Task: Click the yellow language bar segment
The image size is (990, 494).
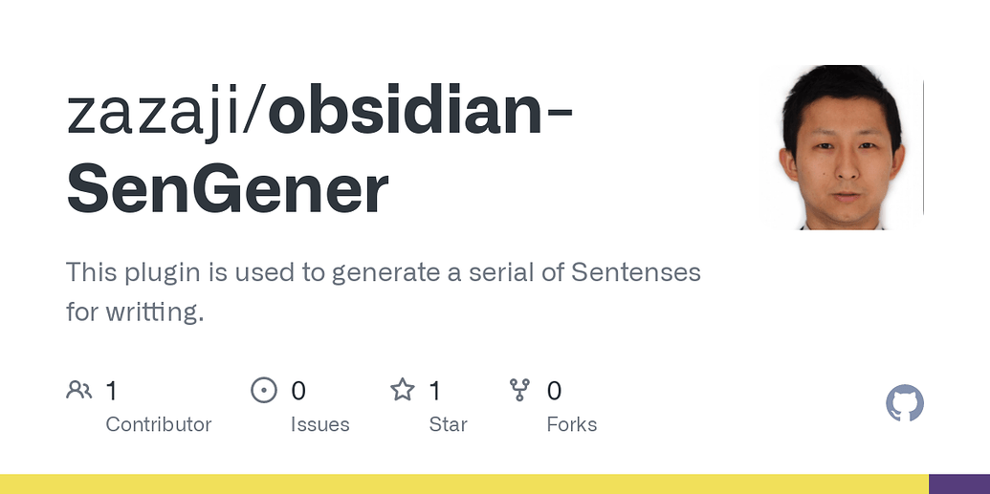Action: [464, 483]
